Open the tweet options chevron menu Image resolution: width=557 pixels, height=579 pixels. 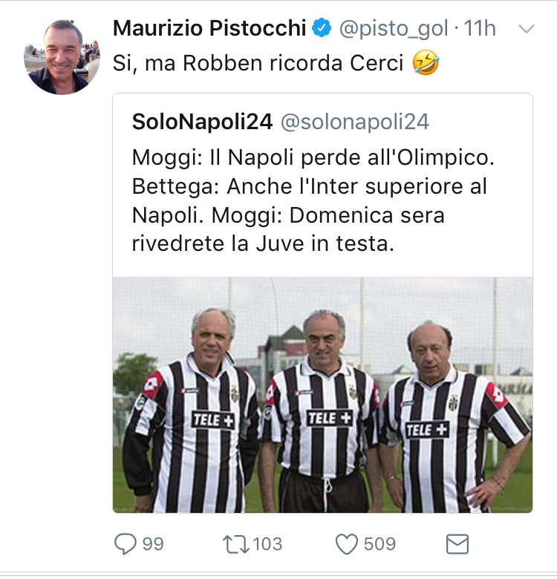click(x=526, y=29)
